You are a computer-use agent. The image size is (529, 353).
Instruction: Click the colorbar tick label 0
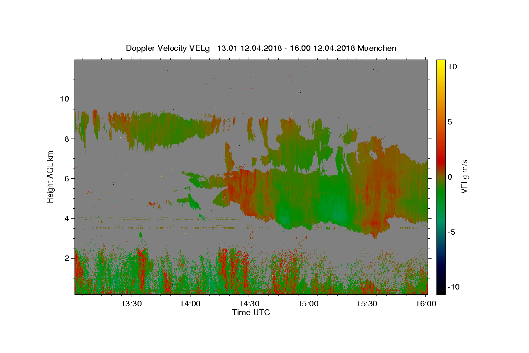coord(450,176)
